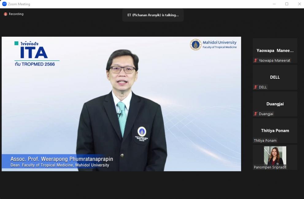This screenshot has height=199, width=304.
Task: Select the Thitiya Ponam participant tile
Action: [x=275, y=131]
